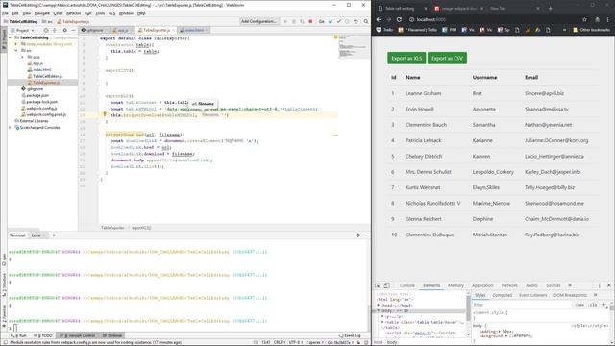Click the DevTools Styles filter input field
The height and width of the screenshot is (346, 615).
click(x=522, y=305)
